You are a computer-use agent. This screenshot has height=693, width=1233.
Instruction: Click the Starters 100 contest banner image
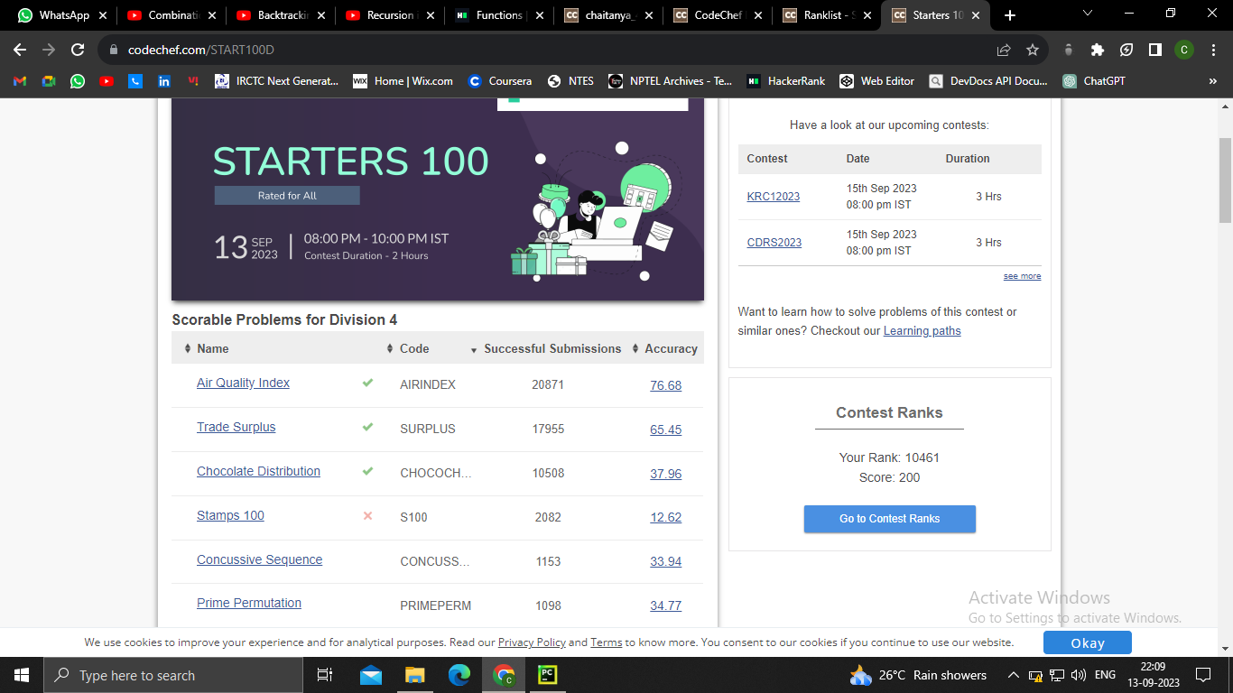[x=437, y=199]
